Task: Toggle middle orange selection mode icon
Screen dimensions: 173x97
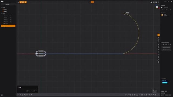Action: (x=23, y=2)
